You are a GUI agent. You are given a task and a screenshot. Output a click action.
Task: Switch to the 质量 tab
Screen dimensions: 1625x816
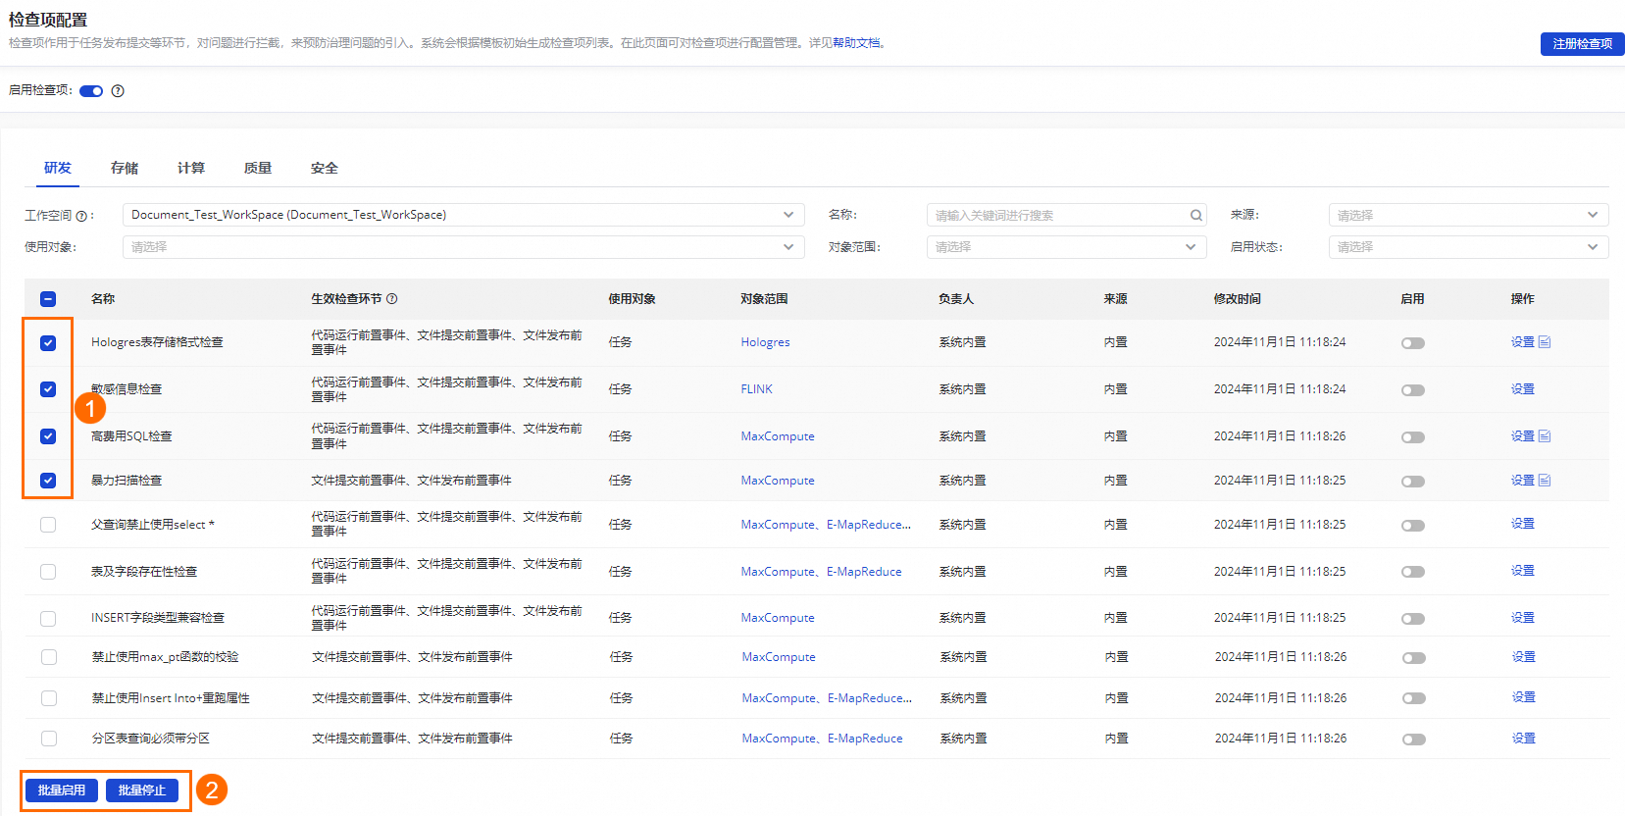258,168
